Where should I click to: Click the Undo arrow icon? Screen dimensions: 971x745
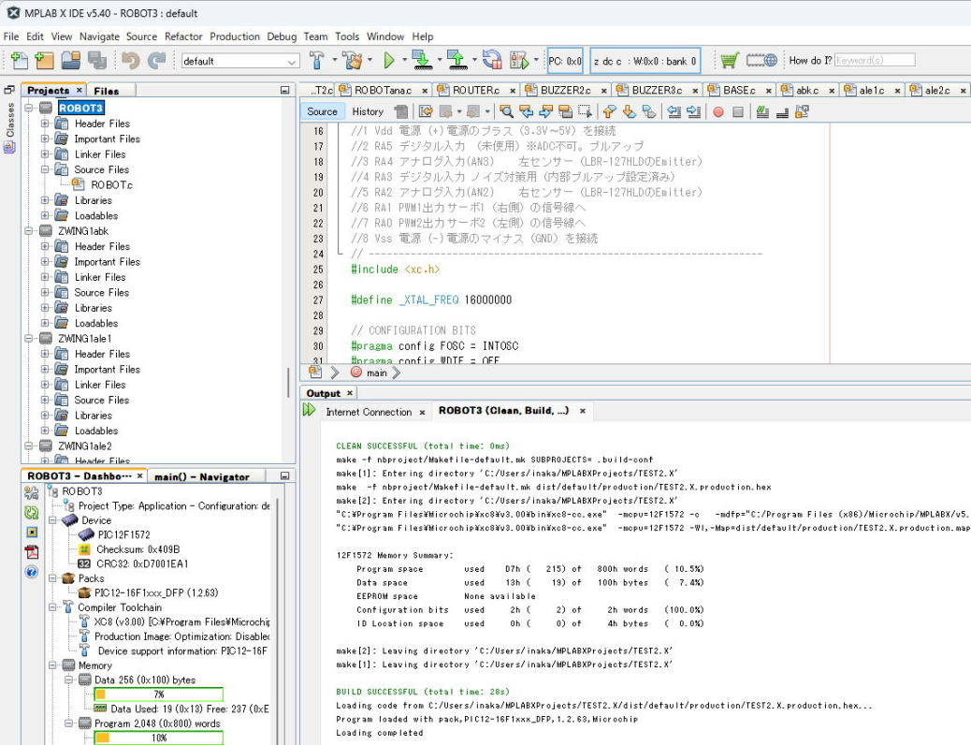point(130,60)
